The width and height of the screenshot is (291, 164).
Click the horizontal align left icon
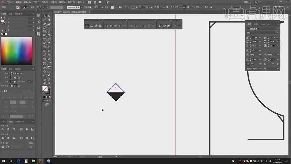point(3,129)
